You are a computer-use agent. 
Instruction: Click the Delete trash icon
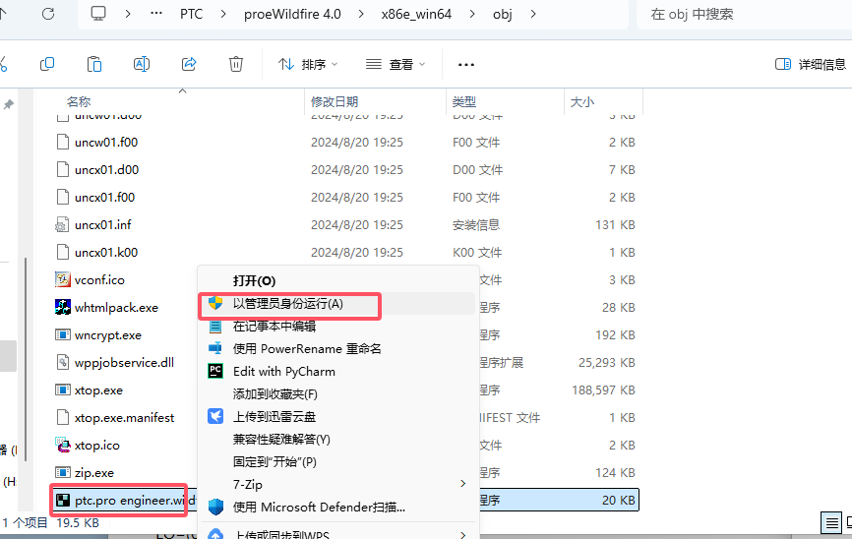click(236, 64)
